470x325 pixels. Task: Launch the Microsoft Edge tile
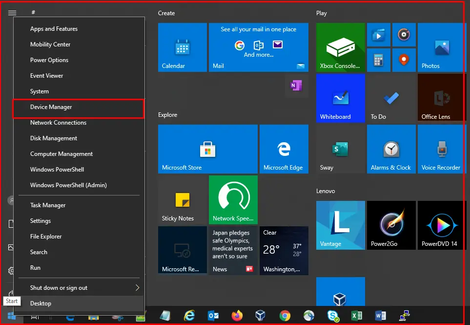(284, 149)
